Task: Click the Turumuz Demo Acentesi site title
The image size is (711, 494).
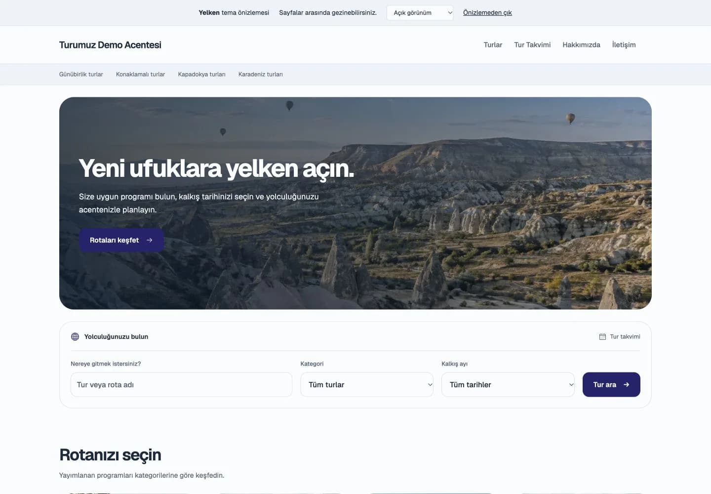Action: (x=110, y=45)
